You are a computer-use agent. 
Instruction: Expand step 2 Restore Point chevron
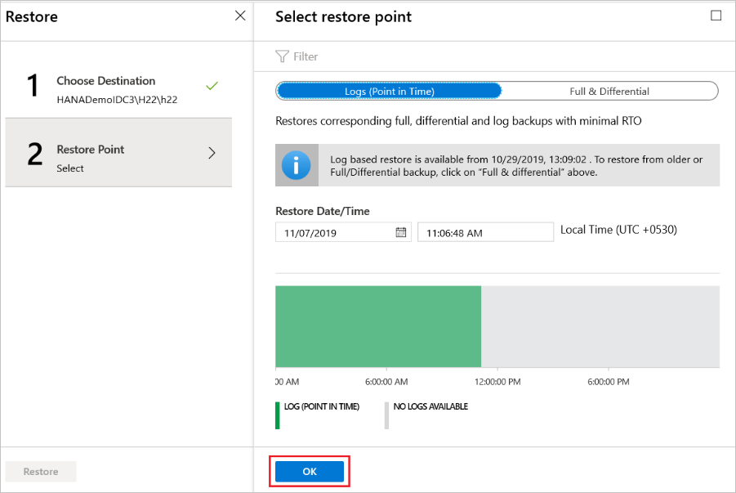212,152
